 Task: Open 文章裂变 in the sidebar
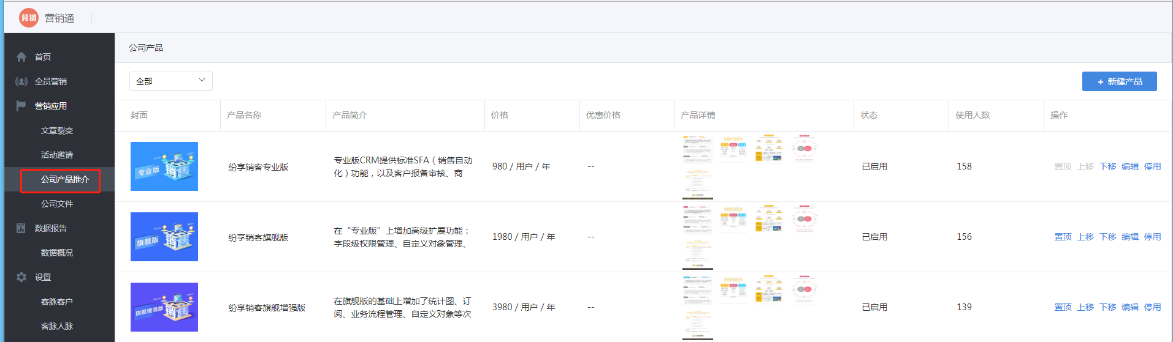(57, 130)
